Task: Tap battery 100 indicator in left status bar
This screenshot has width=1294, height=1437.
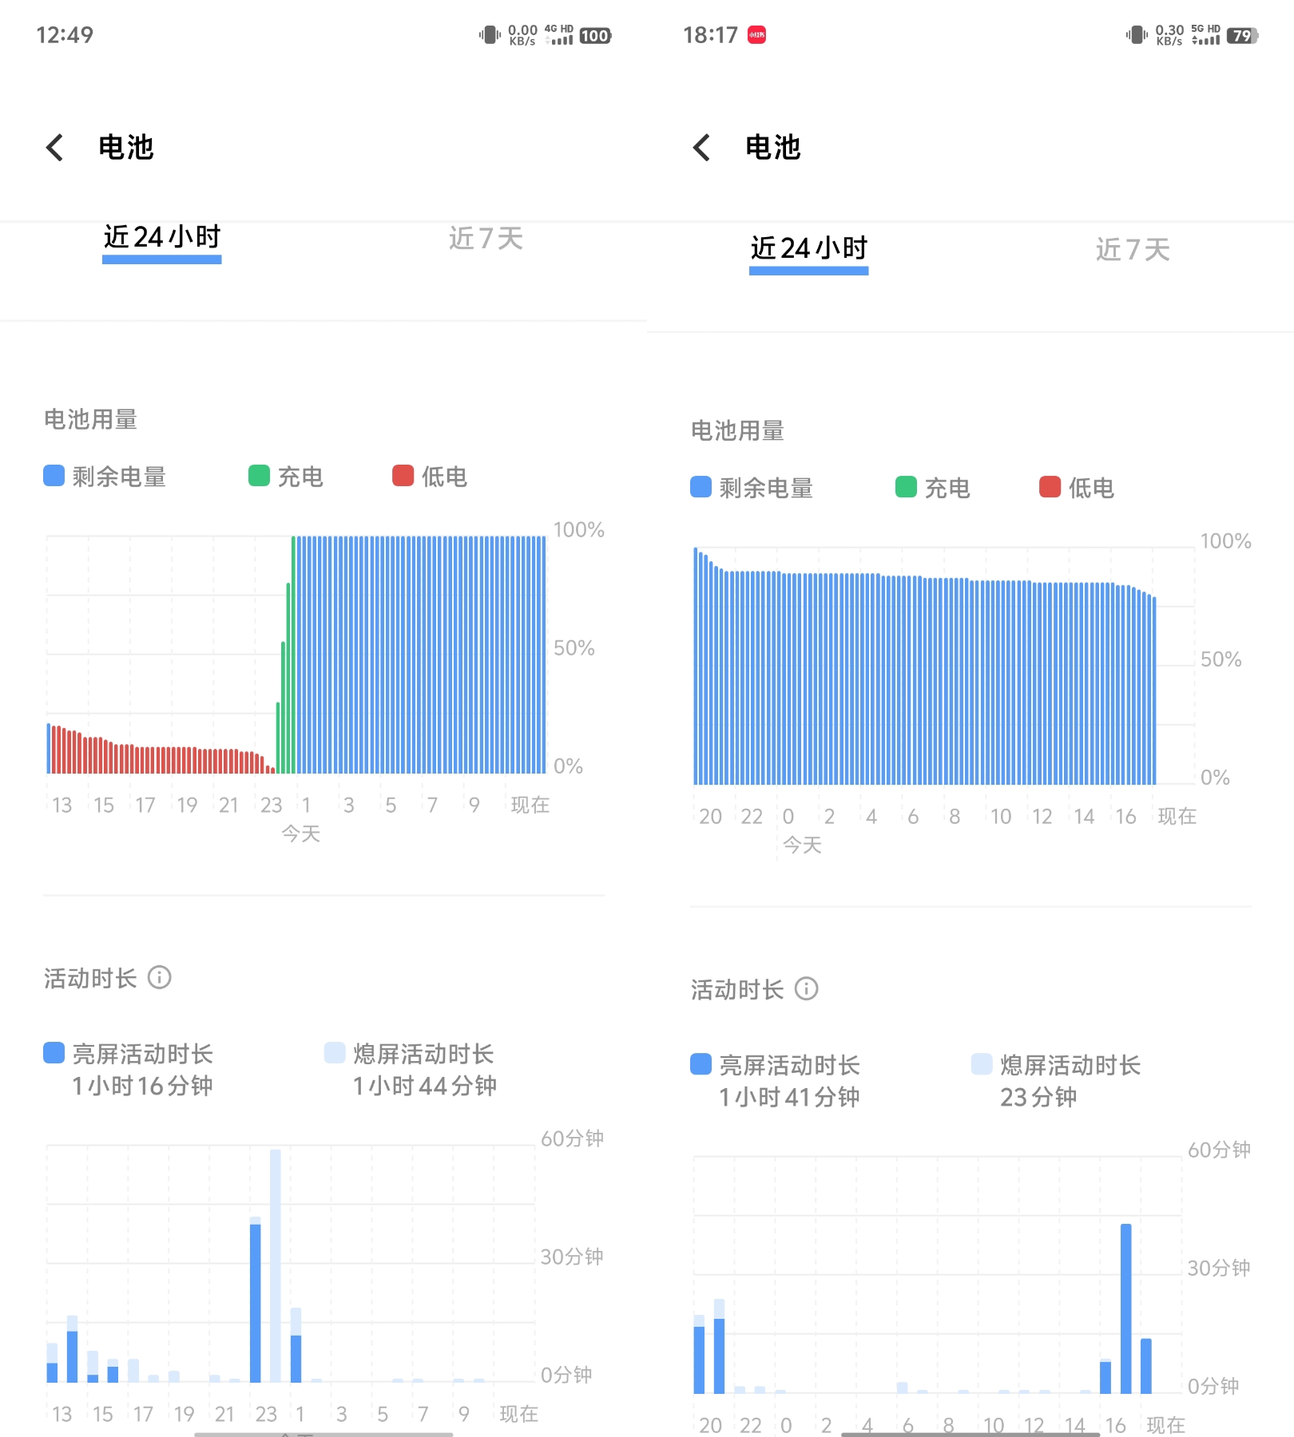Action: (595, 35)
